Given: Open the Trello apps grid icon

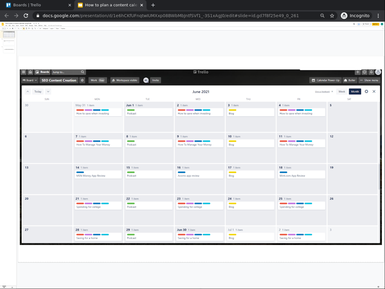Looking at the screenshot, I should [x=23, y=72].
